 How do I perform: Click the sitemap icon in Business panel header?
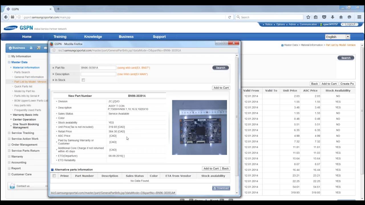tap(38, 48)
